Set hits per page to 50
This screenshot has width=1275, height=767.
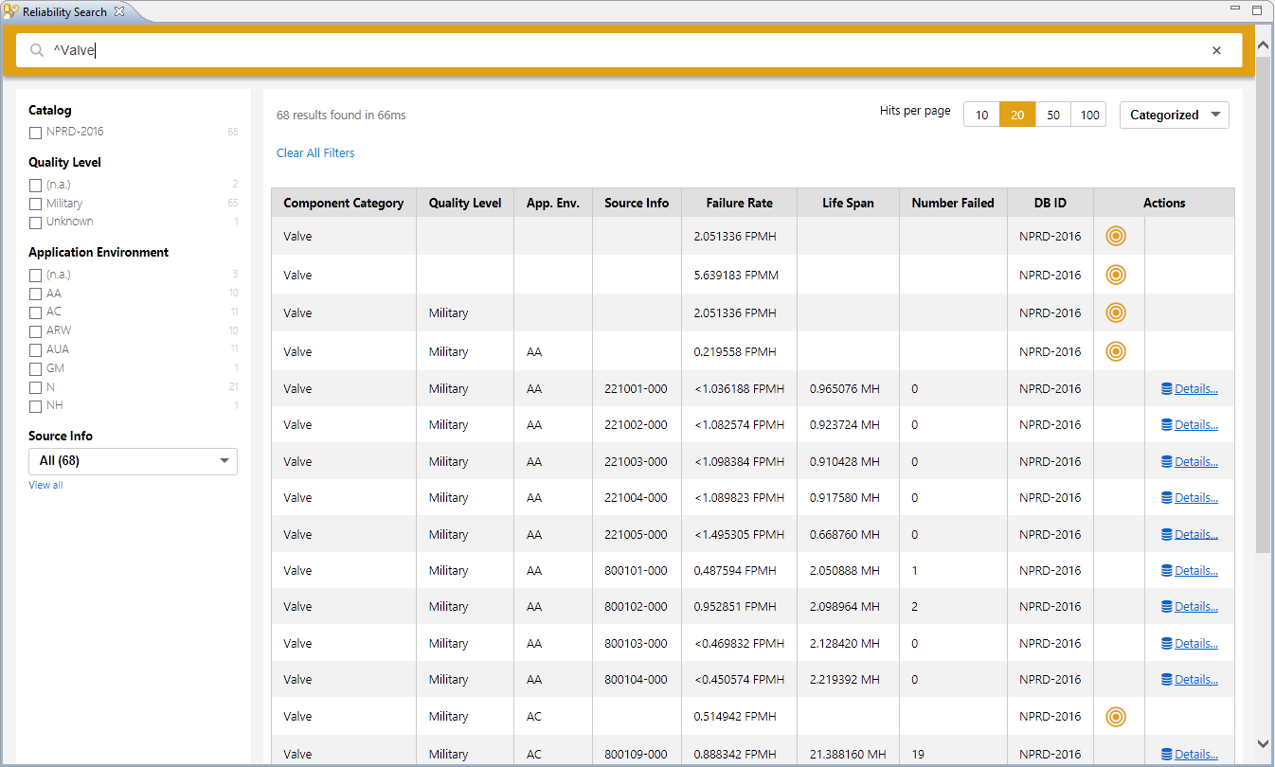click(x=1052, y=116)
